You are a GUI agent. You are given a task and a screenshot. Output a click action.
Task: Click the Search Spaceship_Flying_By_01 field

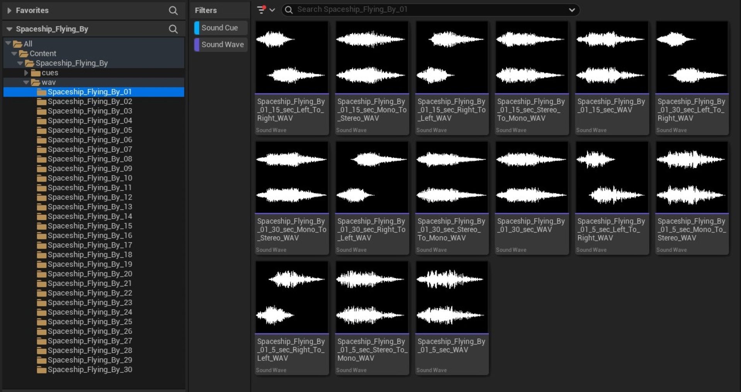[x=430, y=10]
